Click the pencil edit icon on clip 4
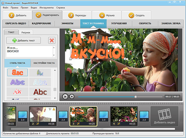186x138 pixels. (118, 124)
